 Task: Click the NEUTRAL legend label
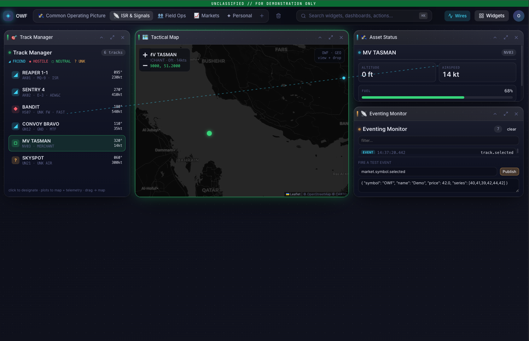pyautogui.click(x=63, y=61)
